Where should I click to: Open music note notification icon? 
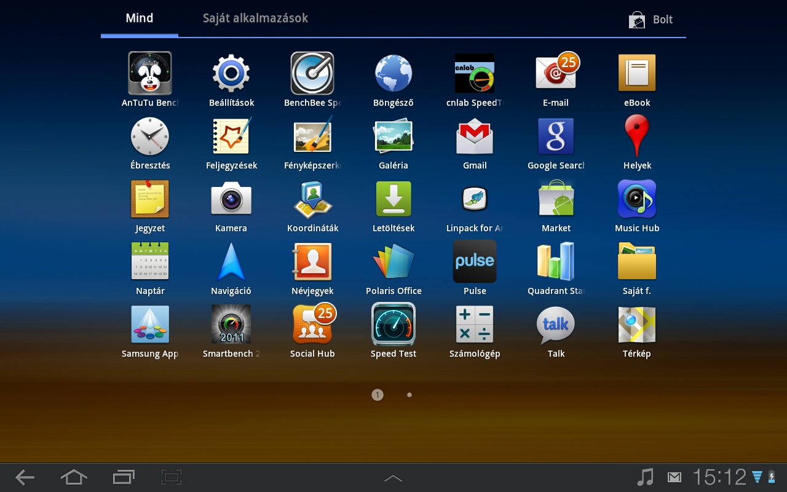click(x=645, y=477)
